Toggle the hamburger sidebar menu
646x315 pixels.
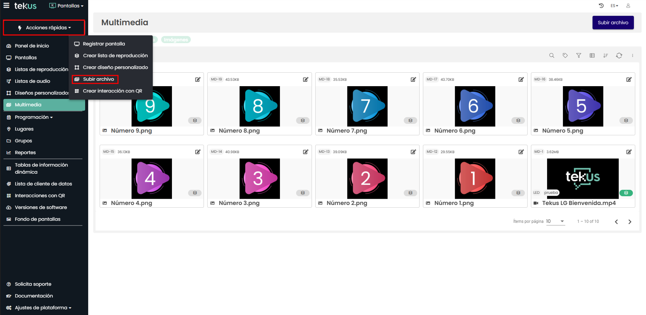(x=6, y=6)
